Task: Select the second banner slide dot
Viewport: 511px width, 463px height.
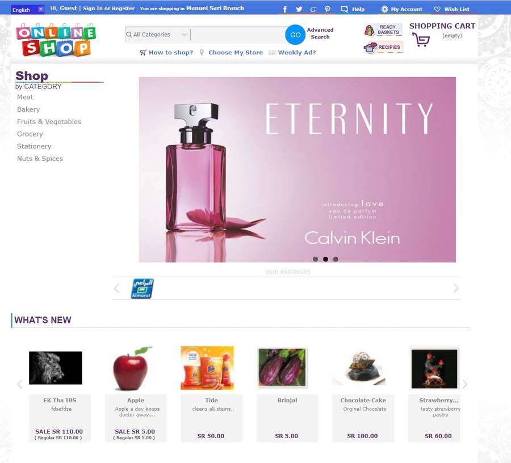Action: point(325,259)
